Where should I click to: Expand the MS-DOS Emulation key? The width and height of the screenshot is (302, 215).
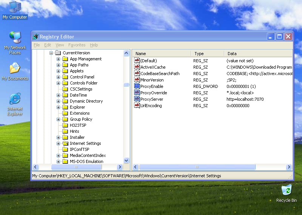[58, 161]
